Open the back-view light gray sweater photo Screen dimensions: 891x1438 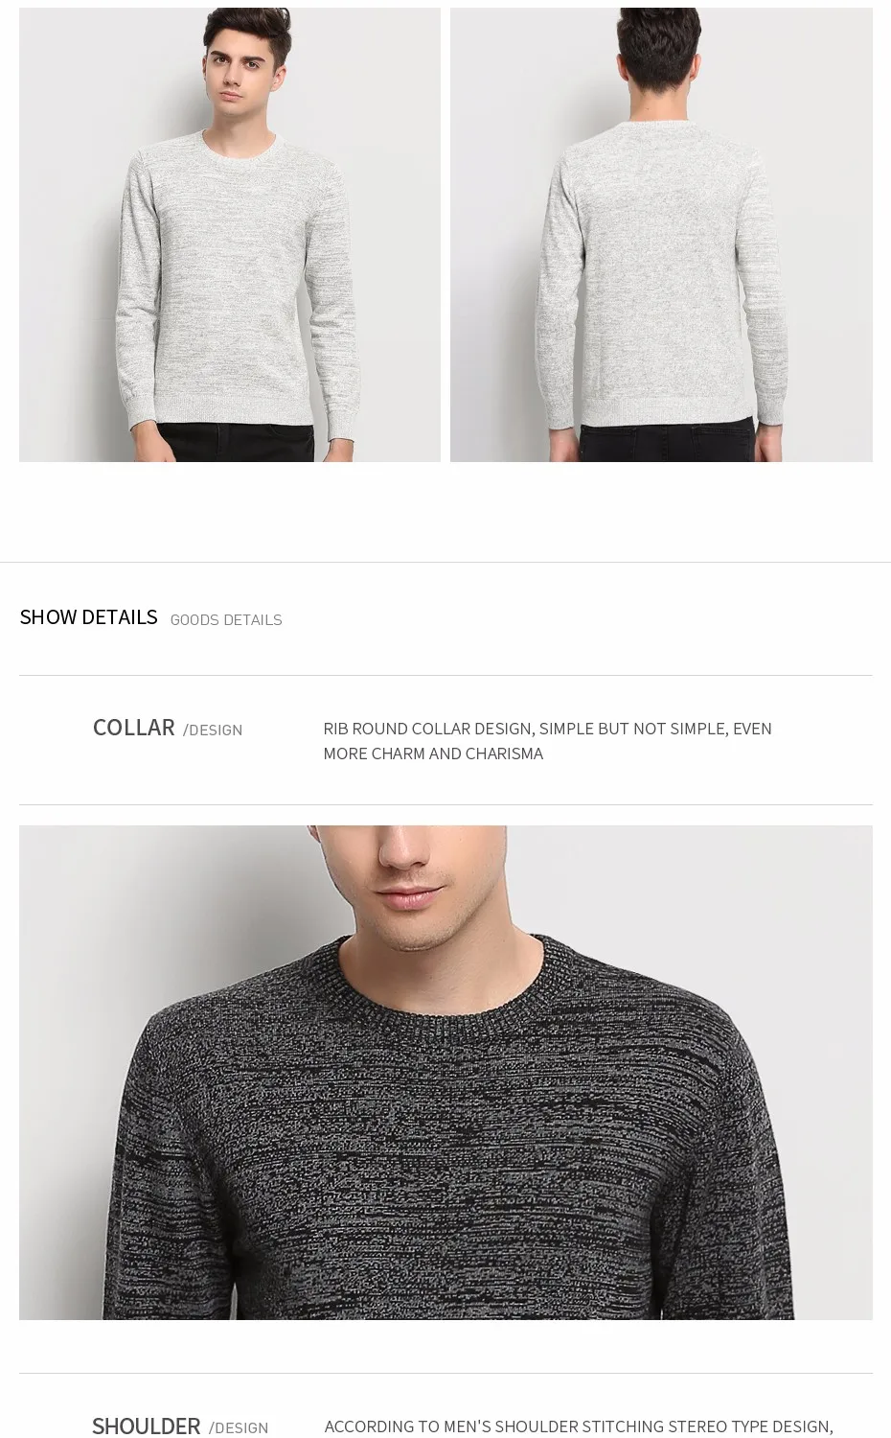coord(661,235)
